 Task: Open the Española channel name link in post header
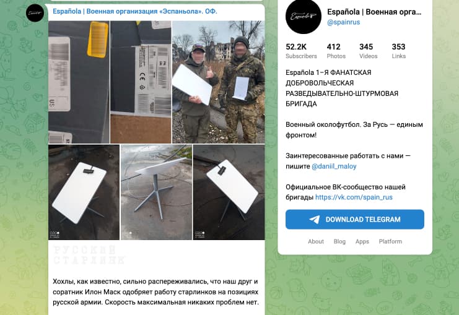(135, 11)
